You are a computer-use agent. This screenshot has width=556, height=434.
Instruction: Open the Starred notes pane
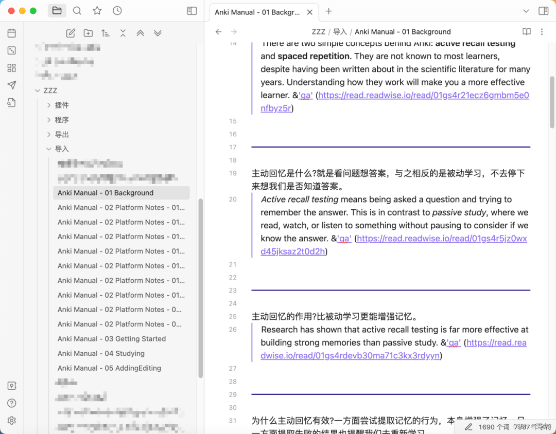[x=98, y=10]
